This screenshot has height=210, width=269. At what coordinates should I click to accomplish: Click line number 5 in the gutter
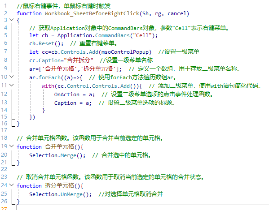(x=6, y=35)
